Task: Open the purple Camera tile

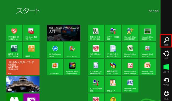Action: pyautogui.click(x=31, y=97)
